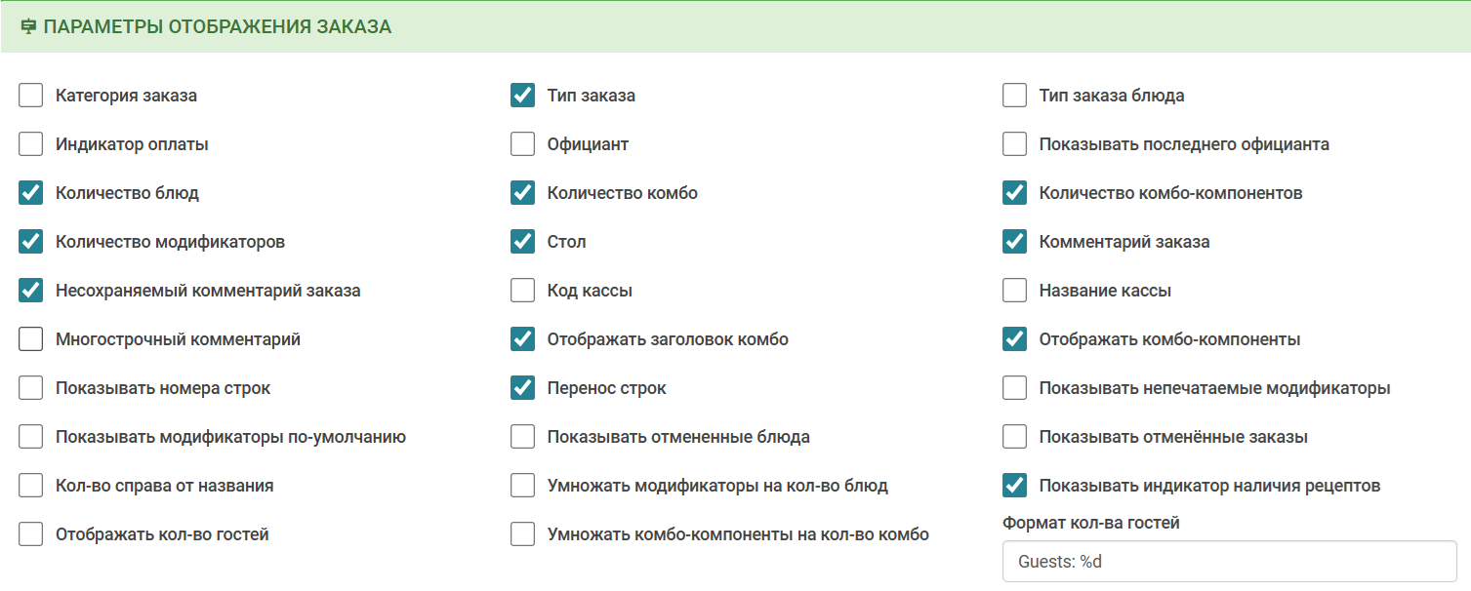The image size is (1471, 591).
Task: Enable the «Официант» checkbox
Action: (523, 144)
